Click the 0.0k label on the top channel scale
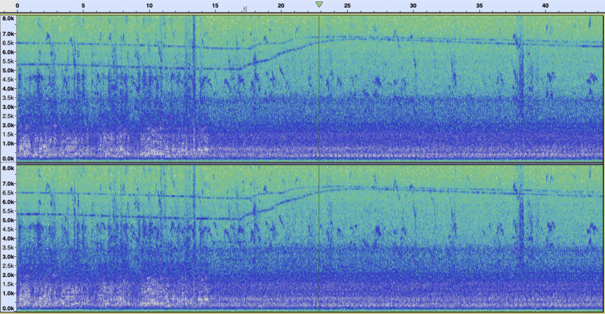605x314 pixels. [x=8, y=159]
